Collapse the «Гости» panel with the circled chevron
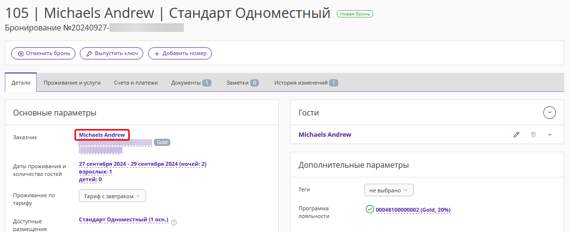The image size is (569, 232). point(550,113)
